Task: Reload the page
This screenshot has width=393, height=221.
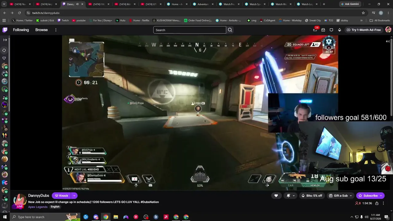Action: [x=19, y=13]
